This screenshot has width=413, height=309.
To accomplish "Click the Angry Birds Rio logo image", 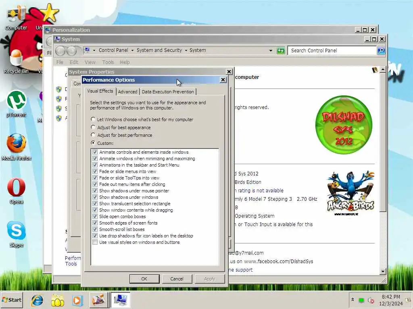I will [350, 193].
